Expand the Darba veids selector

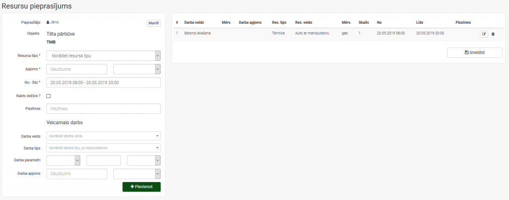click(x=103, y=136)
